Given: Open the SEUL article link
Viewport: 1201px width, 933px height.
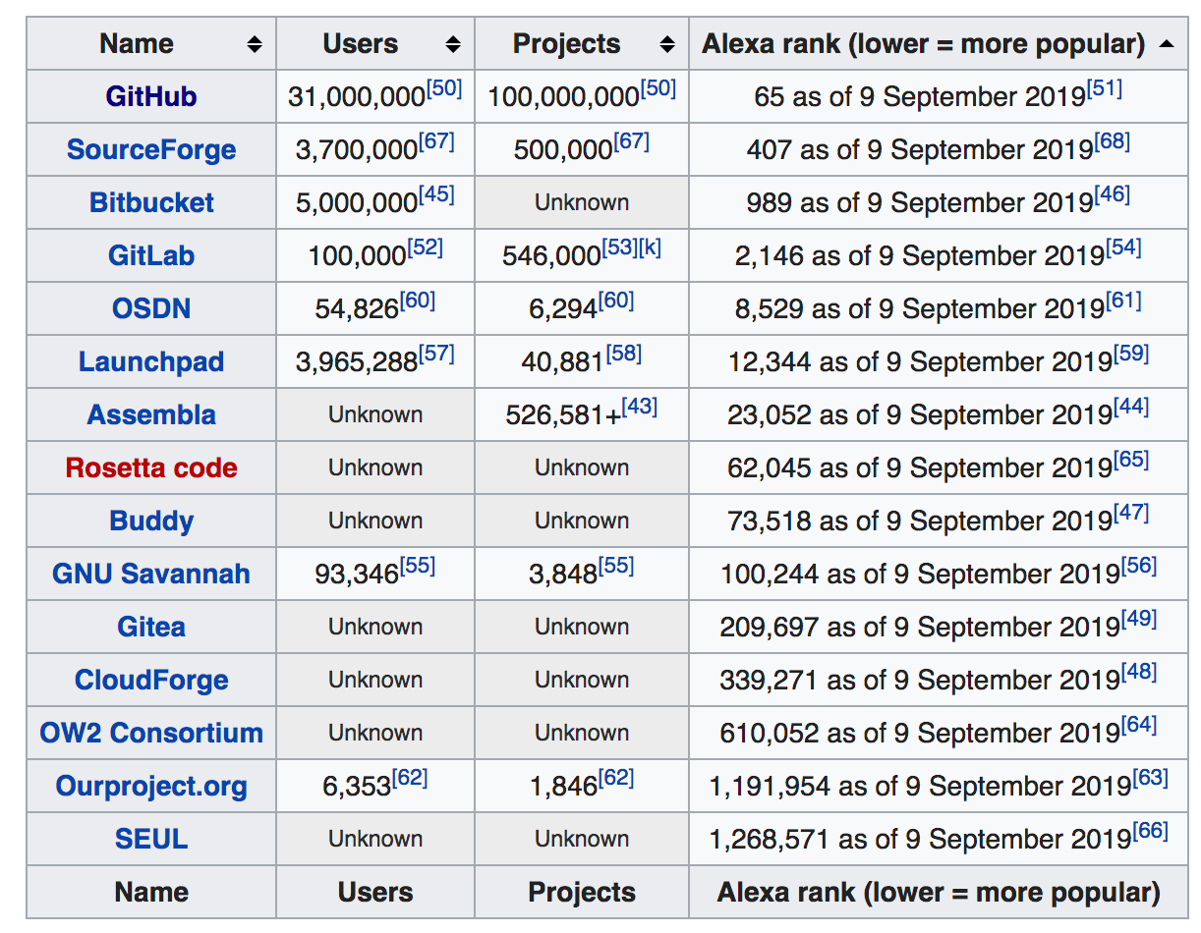Looking at the screenshot, I should point(151,839).
